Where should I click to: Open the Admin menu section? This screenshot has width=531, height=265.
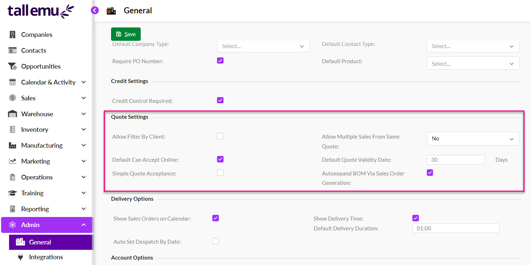click(x=31, y=225)
